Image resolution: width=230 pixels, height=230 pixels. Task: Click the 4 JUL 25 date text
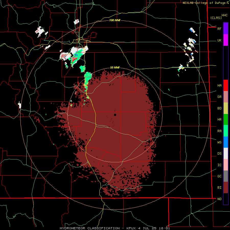[147, 228]
